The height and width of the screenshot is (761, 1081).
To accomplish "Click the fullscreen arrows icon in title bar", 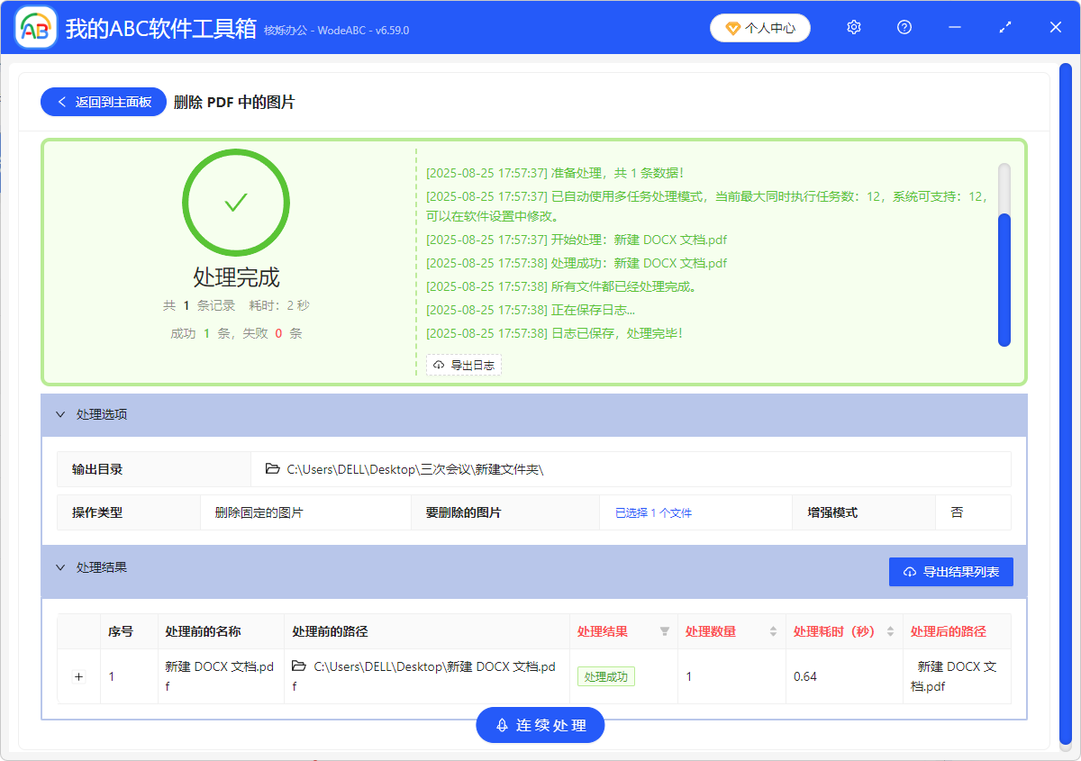I will click(1004, 27).
